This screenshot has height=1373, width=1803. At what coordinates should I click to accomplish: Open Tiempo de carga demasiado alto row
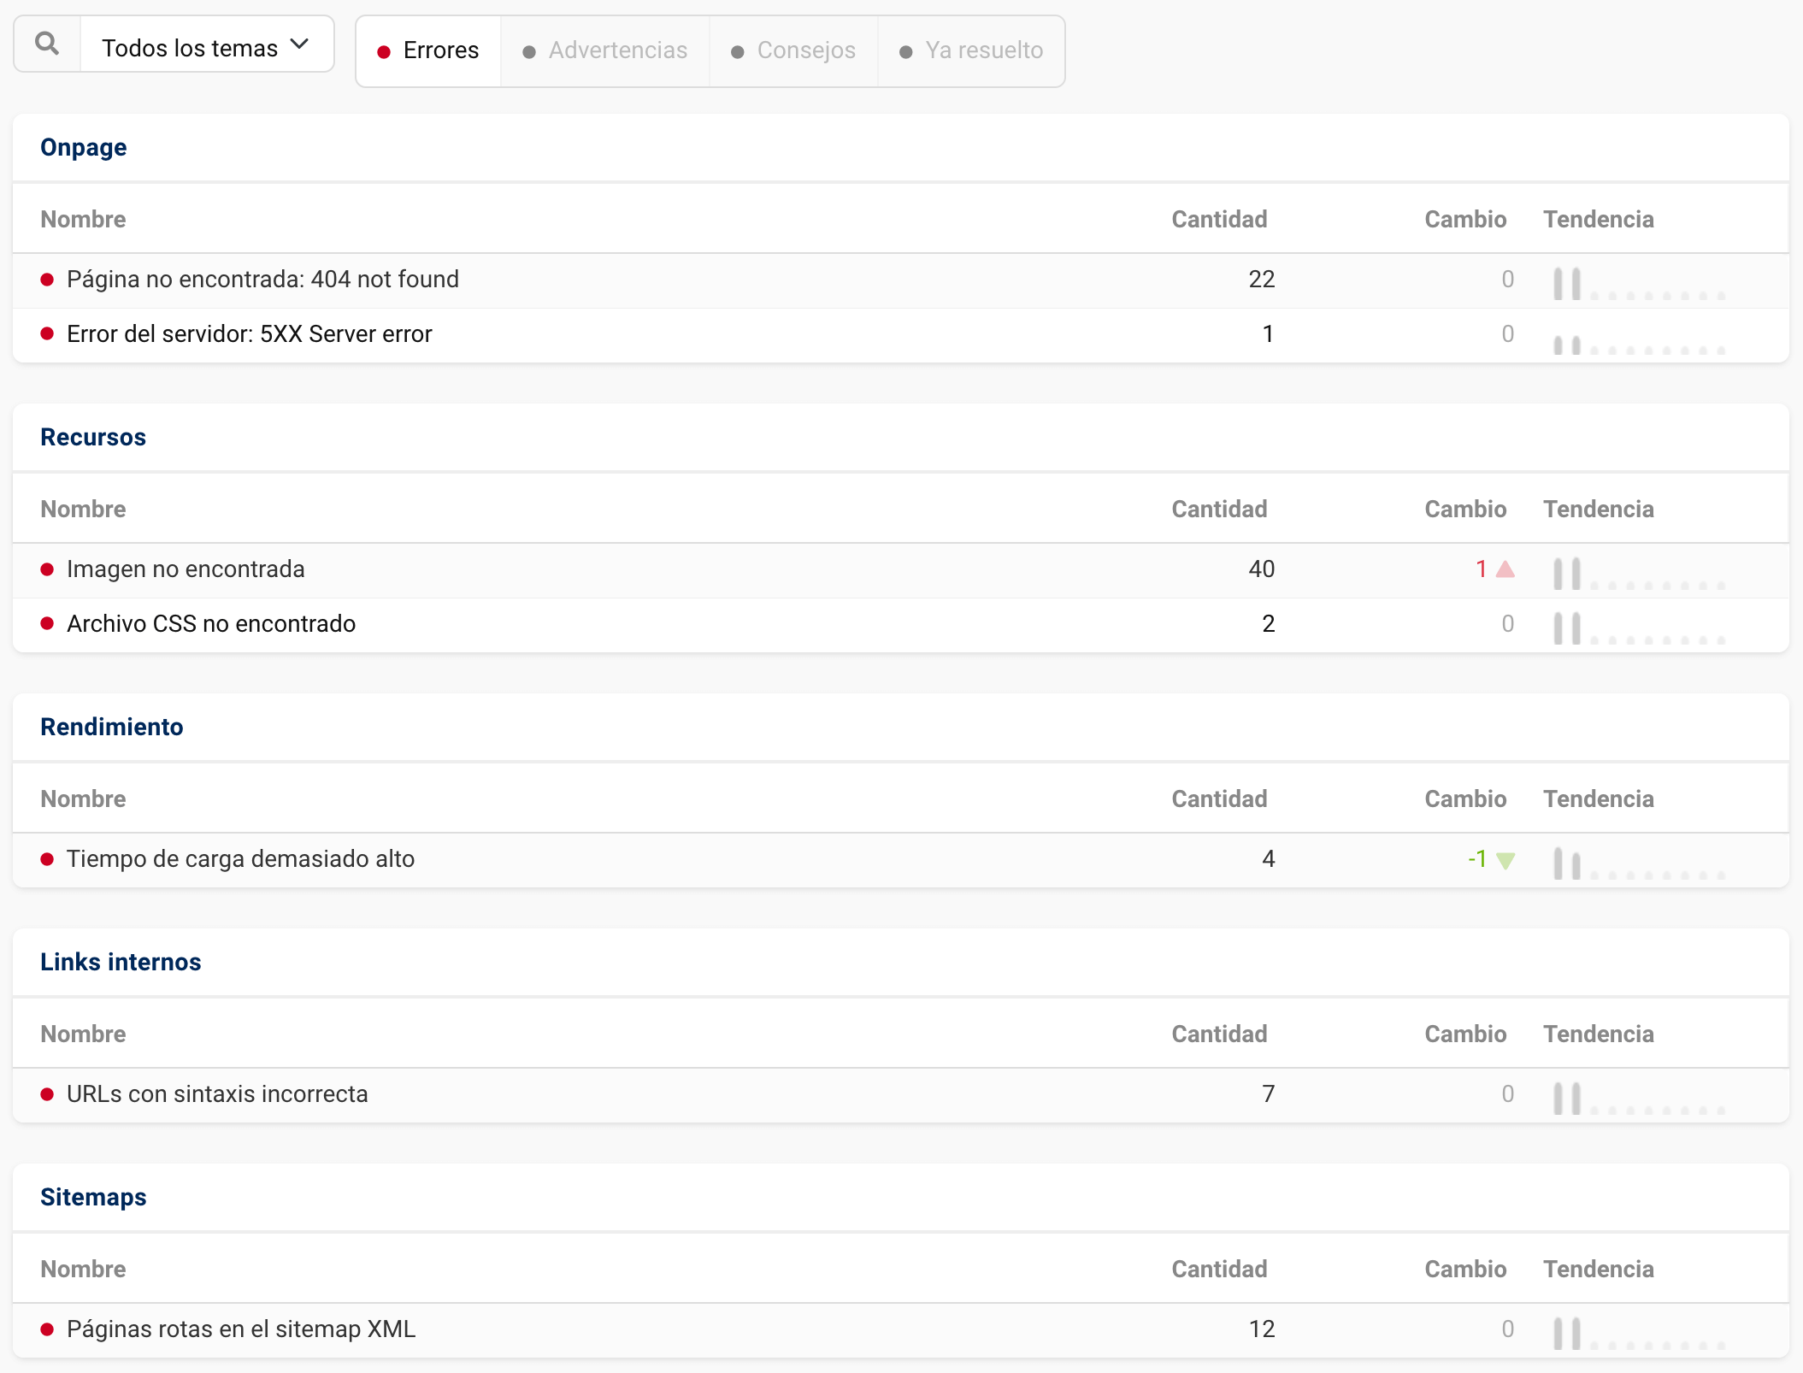[240, 859]
